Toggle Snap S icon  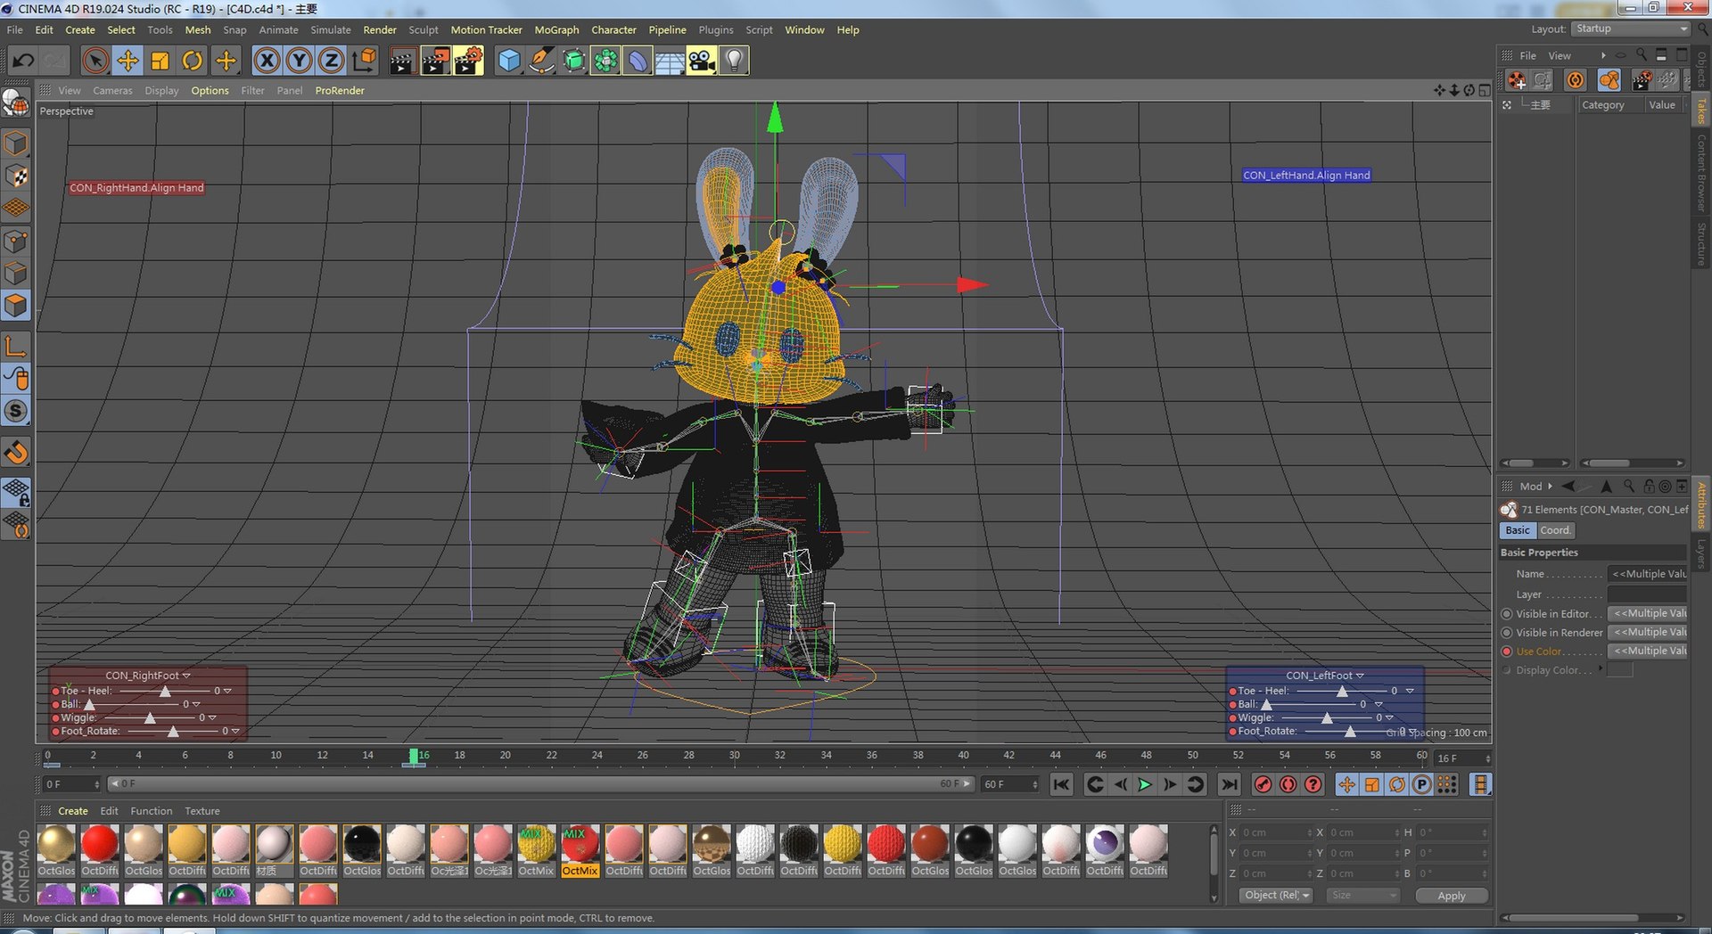click(16, 411)
